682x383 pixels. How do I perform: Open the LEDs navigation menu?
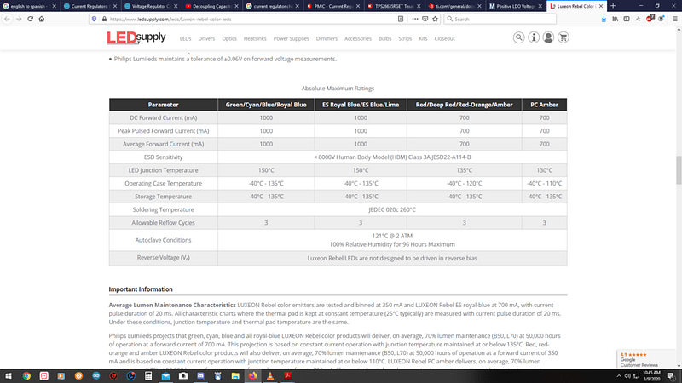coord(185,38)
